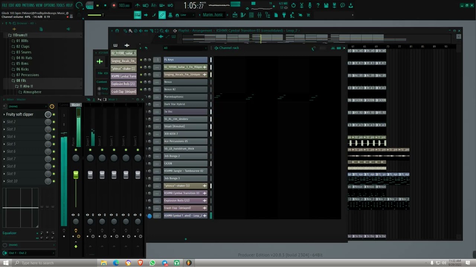Click the undo history circular arrow icon
This screenshot has width=476, height=267.
click(x=293, y=6)
